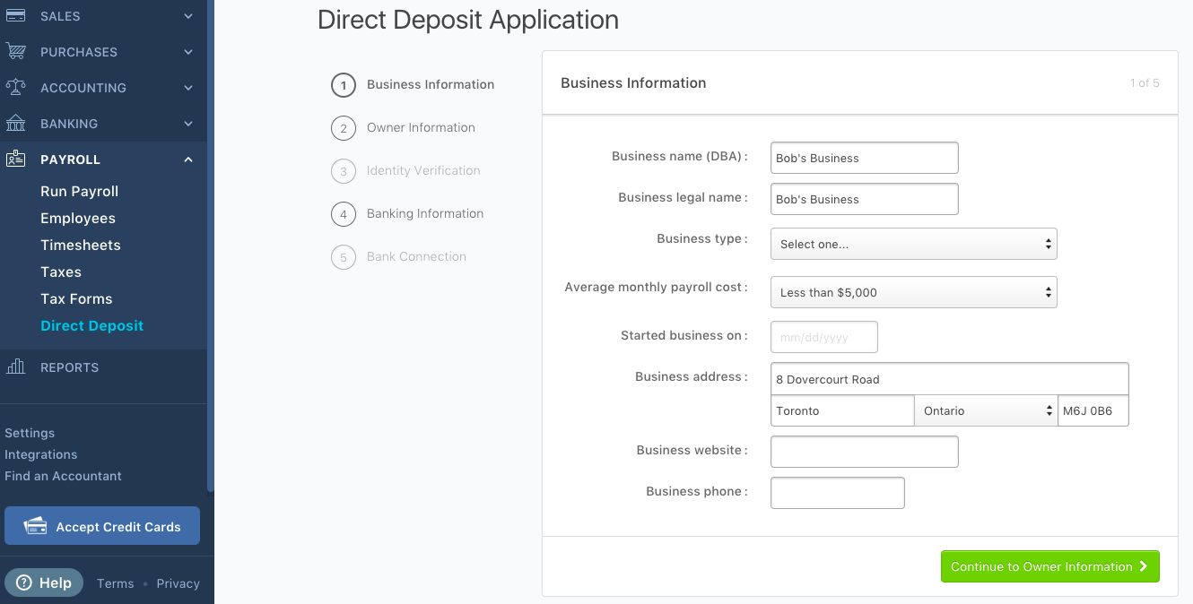This screenshot has width=1193, height=604.
Task: Open Privacy link
Action: (x=178, y=583)
